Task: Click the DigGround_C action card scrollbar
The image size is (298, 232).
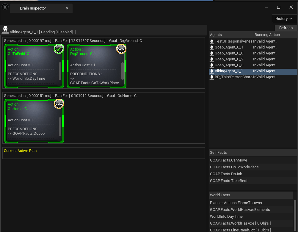Action: (x=123, y=71)
